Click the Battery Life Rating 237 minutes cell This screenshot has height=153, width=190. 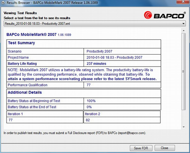click(122, 64)
